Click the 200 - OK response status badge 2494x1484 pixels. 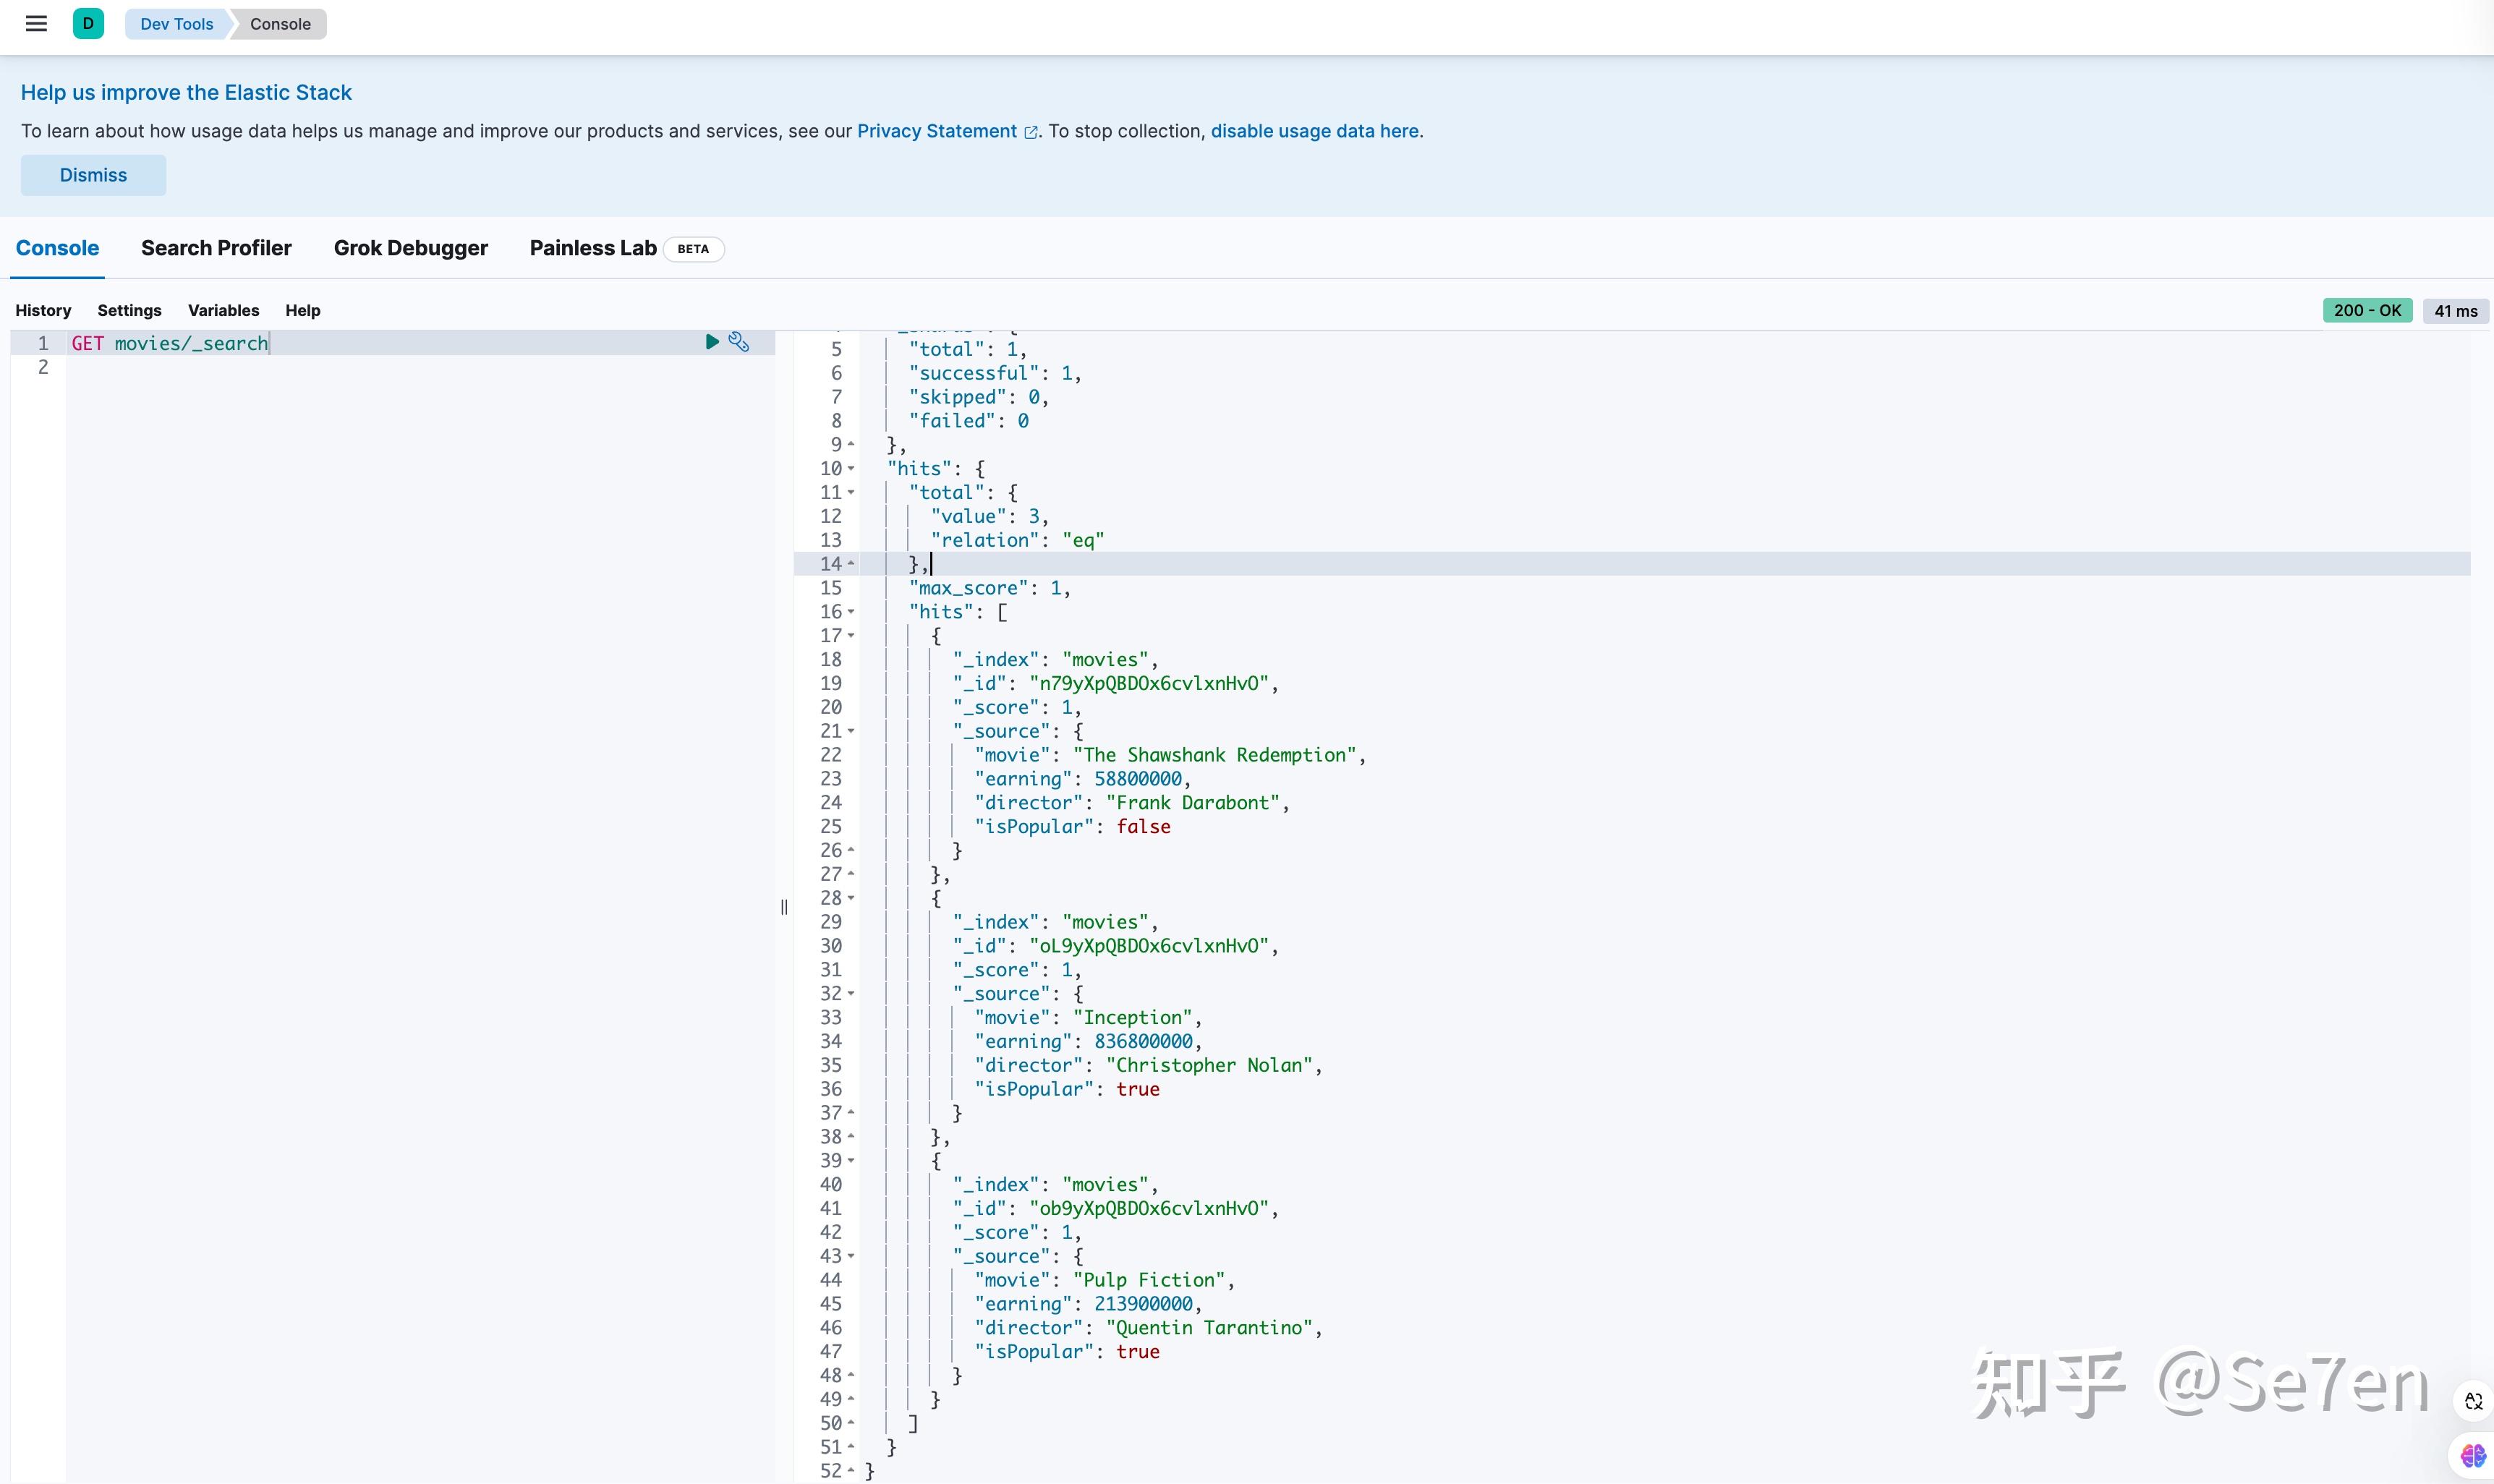click(x=2368, y=310)
